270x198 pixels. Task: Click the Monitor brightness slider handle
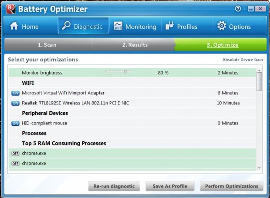coord(125,71)
